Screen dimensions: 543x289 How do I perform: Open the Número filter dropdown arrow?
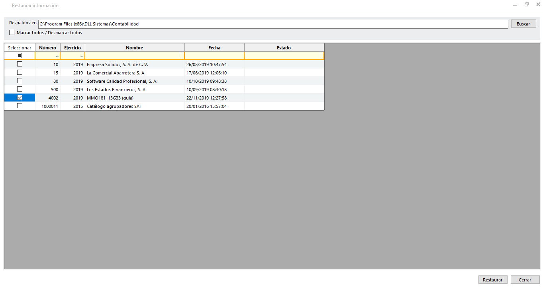click(x=57, y=56)
